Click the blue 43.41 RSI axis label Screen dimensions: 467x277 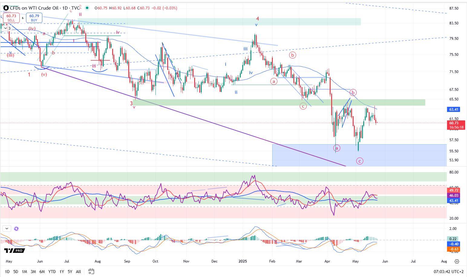click(x=454, y=201)
